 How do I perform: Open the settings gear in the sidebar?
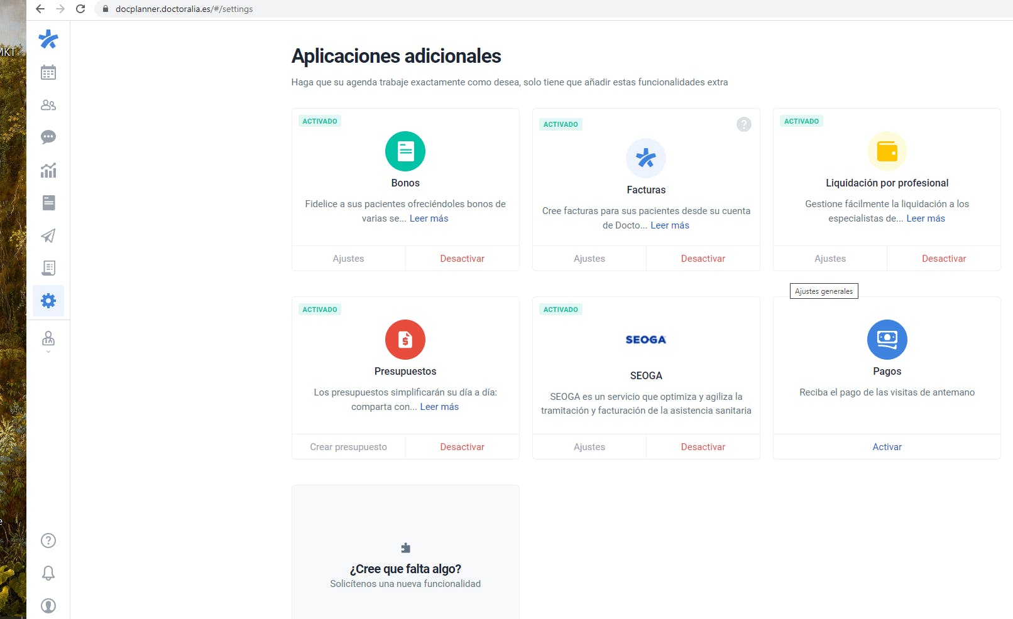point(48,301)
